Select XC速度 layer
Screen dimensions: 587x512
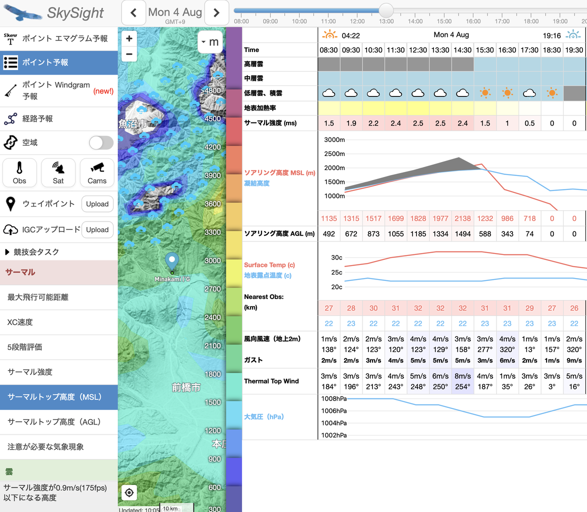click(x=59, y=322)
